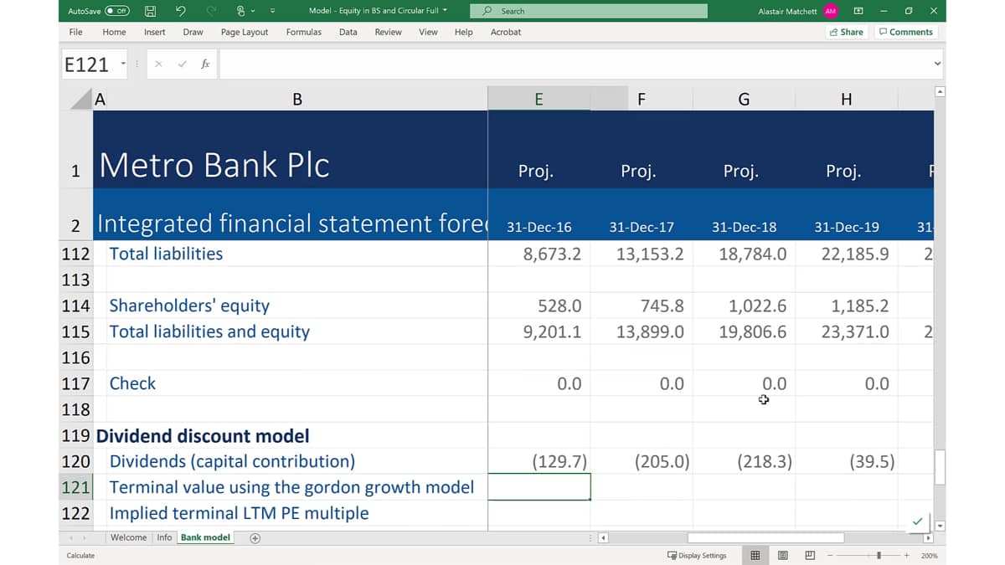This screenshot has height=565, width=1005.
Task: Expand the Name Box dropdown arrow
Action: coord(123,64)
